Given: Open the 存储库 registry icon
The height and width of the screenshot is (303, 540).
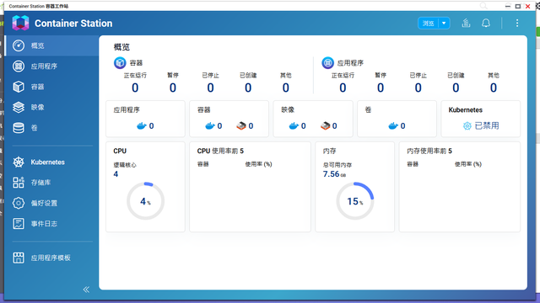Looking at the screenshot, I should pyautogui.click(x=19, y=183).
